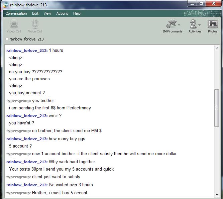Click the message "you buy account ?"

[x=27, y=93]
